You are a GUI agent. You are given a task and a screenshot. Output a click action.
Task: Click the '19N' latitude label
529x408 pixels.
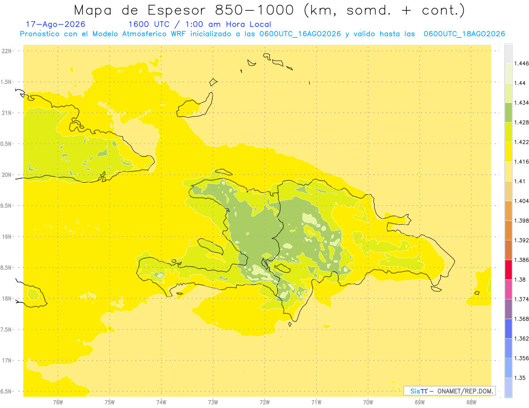pos(7,236)
